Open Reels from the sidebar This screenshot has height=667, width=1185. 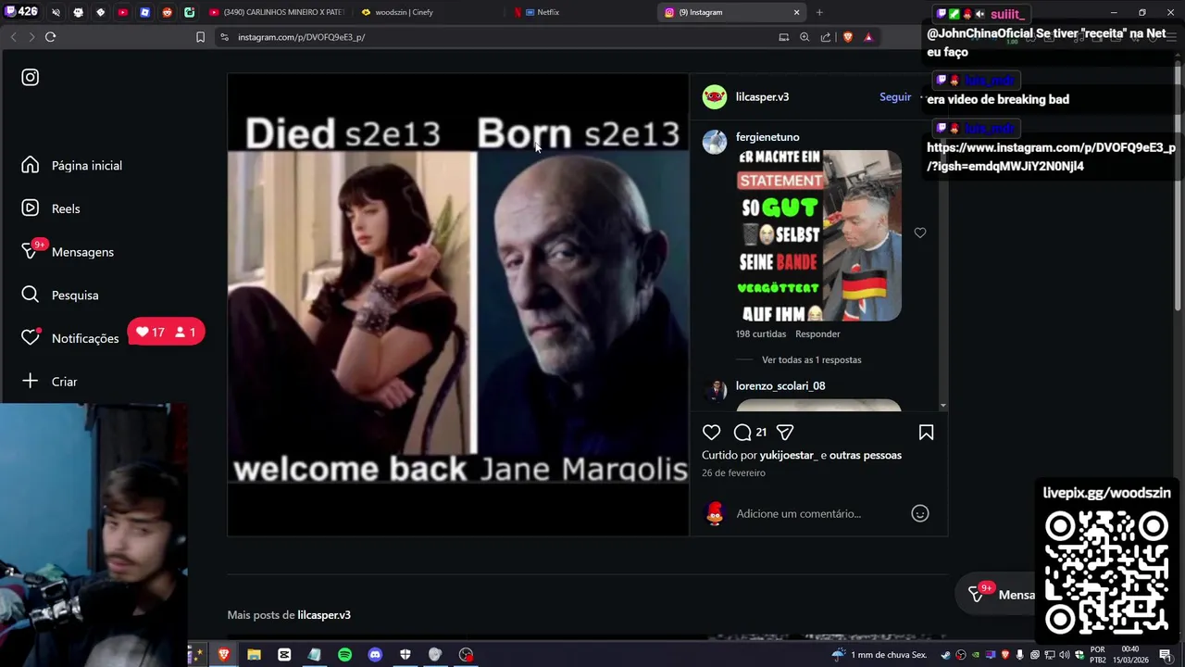(51, 208)
